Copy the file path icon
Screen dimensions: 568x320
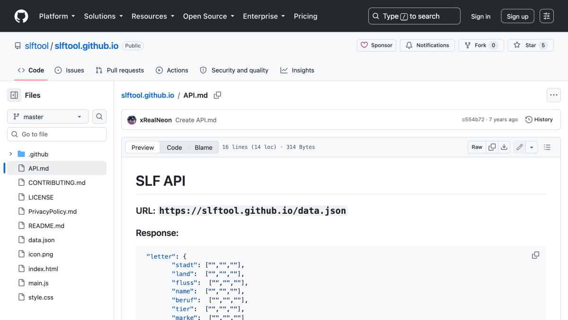[217, 95]
